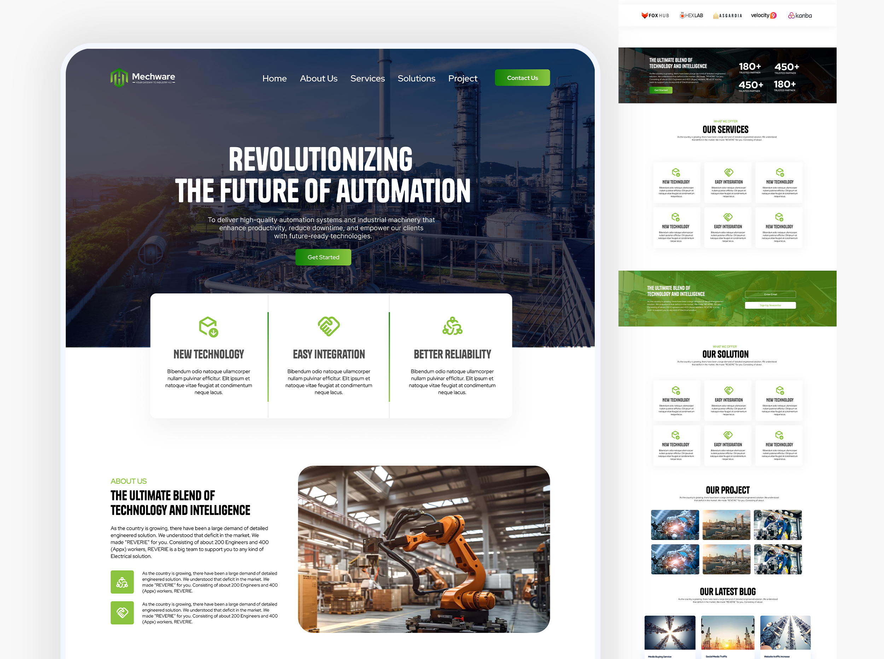Click the Sign Up Newsletter button
Viewport: 884px width, 659px height.
(x=770, y=305)
